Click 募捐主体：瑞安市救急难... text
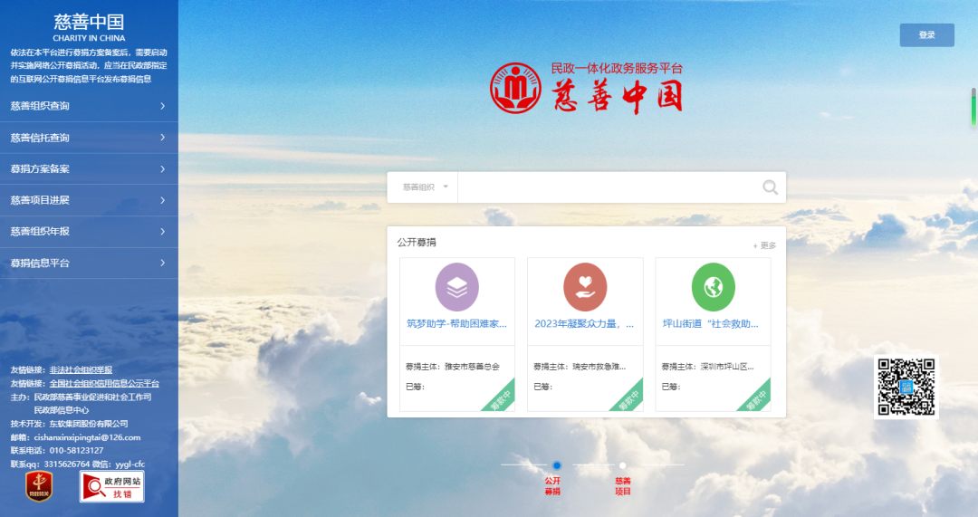 point(580,367)
